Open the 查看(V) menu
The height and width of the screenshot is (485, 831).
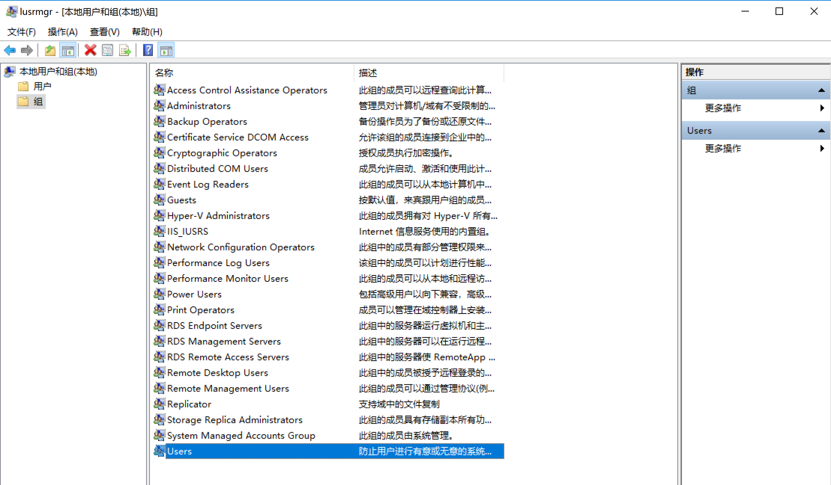click(105, 32)
